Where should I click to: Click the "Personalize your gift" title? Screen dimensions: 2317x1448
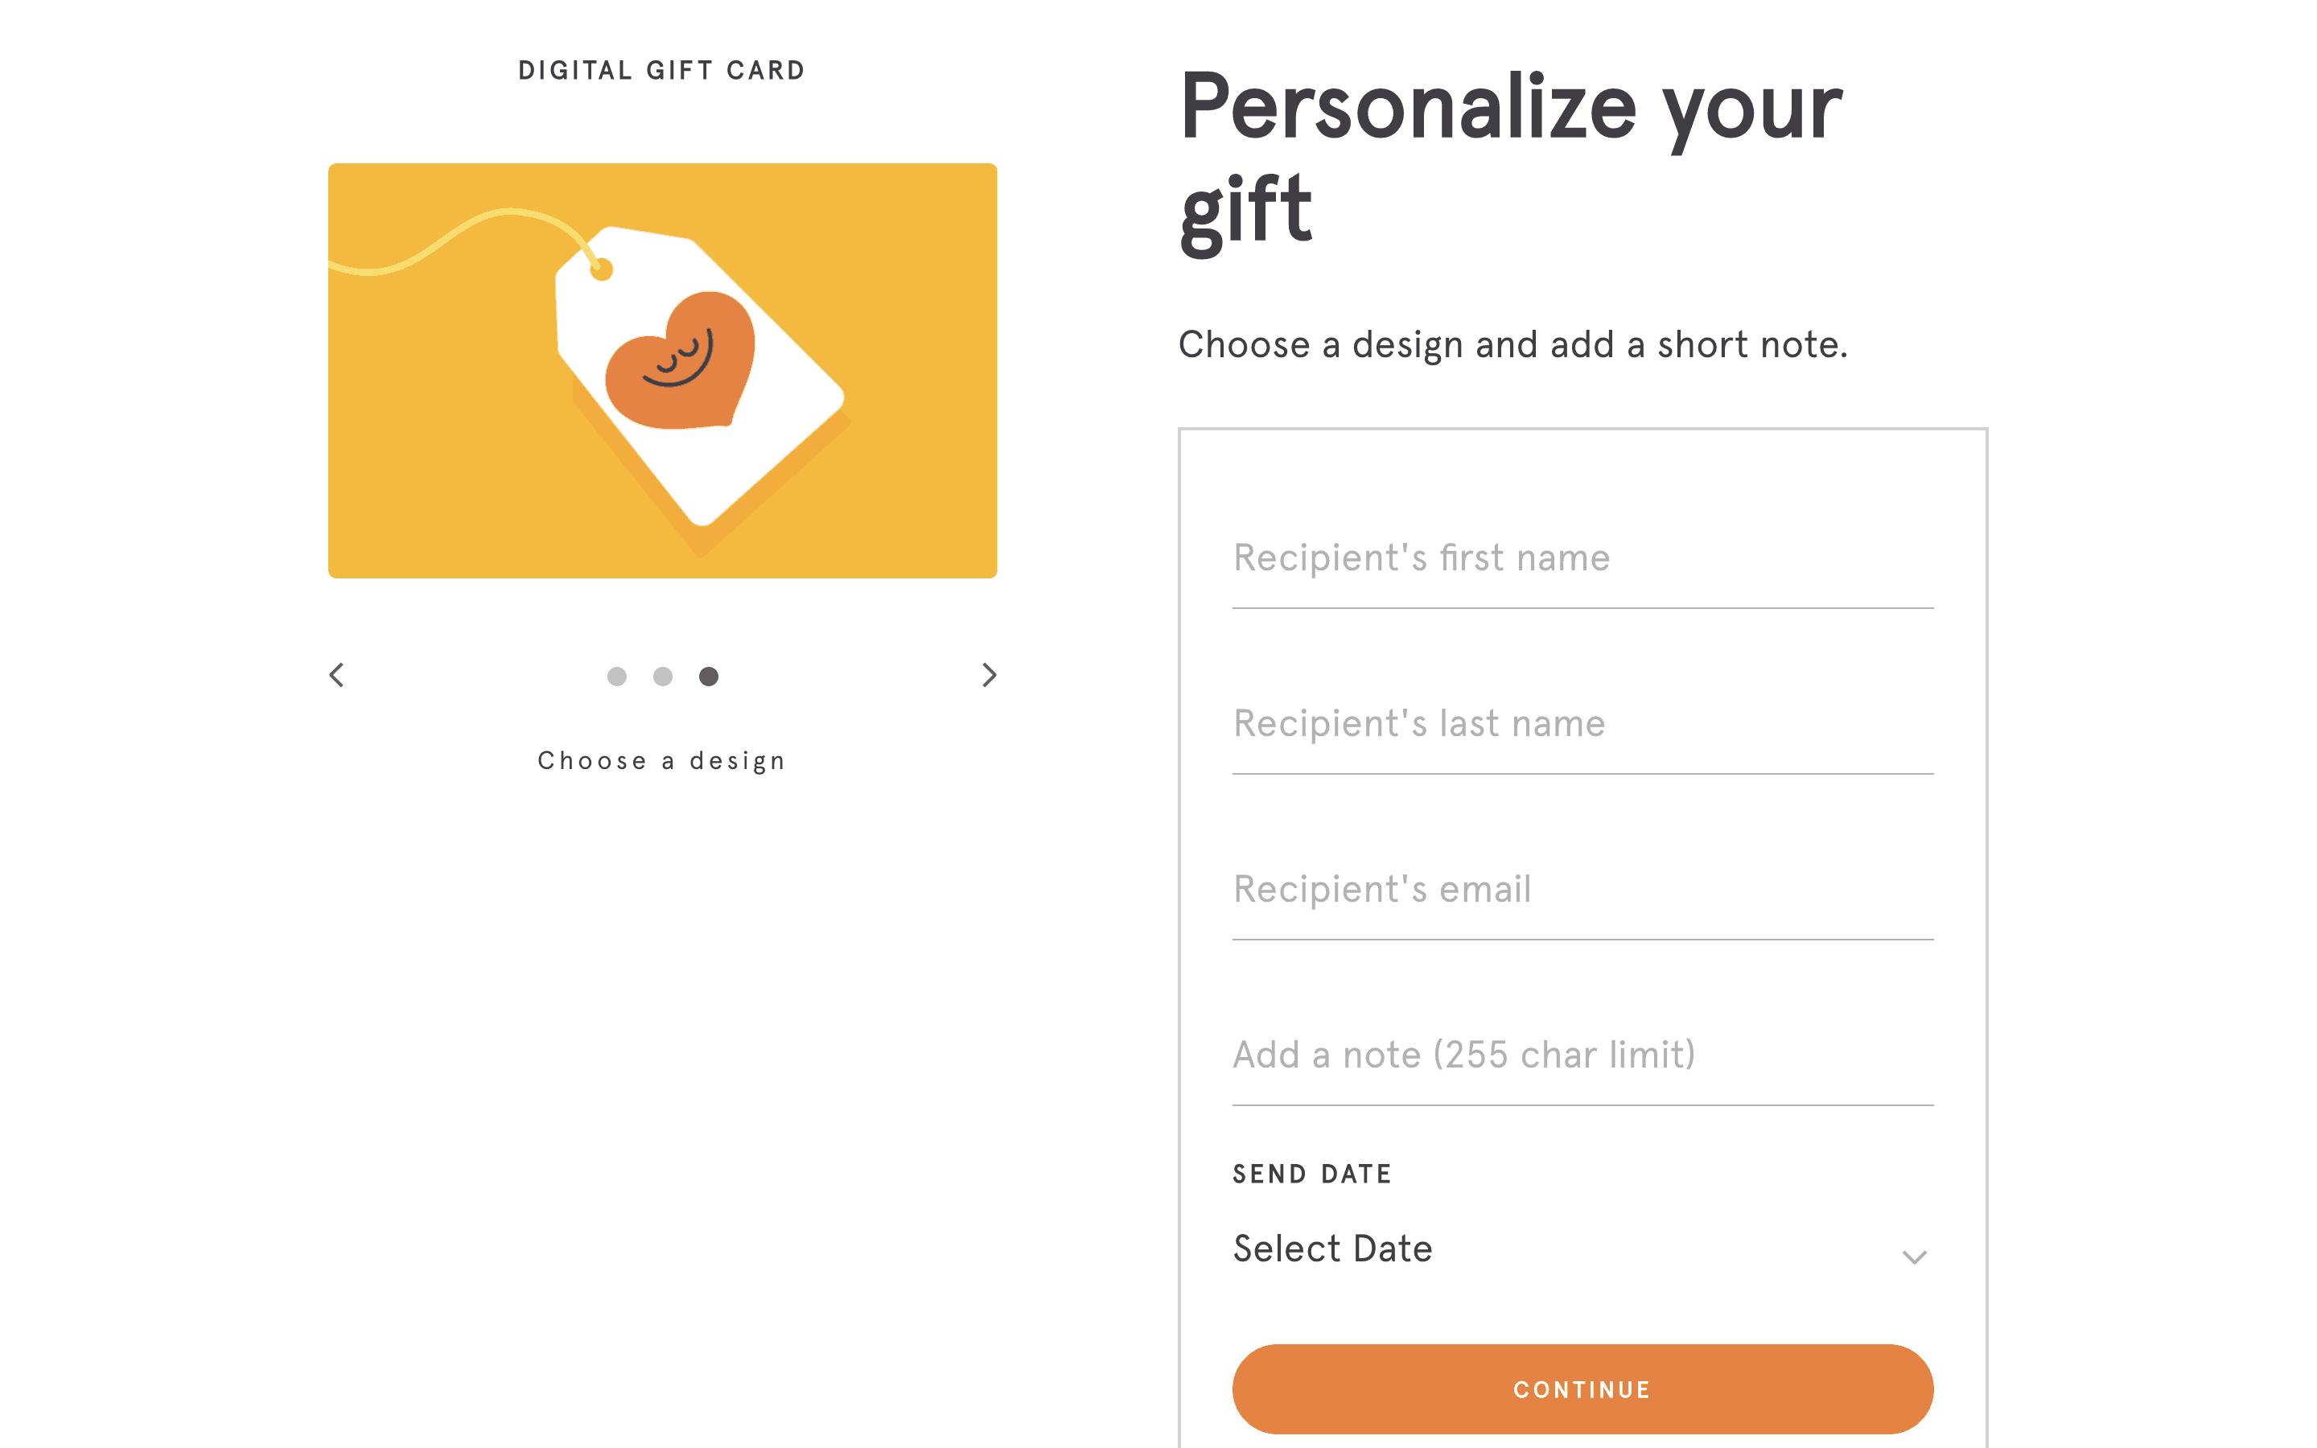click(x=1510, y=158)
